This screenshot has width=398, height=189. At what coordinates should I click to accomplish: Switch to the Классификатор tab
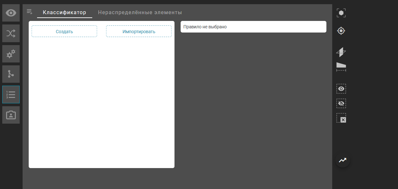click(x=65, y=13)
